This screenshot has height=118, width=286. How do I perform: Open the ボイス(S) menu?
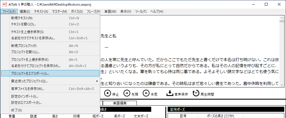click(x=77, y=12)
